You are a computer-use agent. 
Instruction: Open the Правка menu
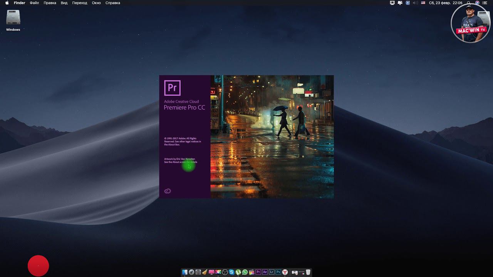point(50,3)
